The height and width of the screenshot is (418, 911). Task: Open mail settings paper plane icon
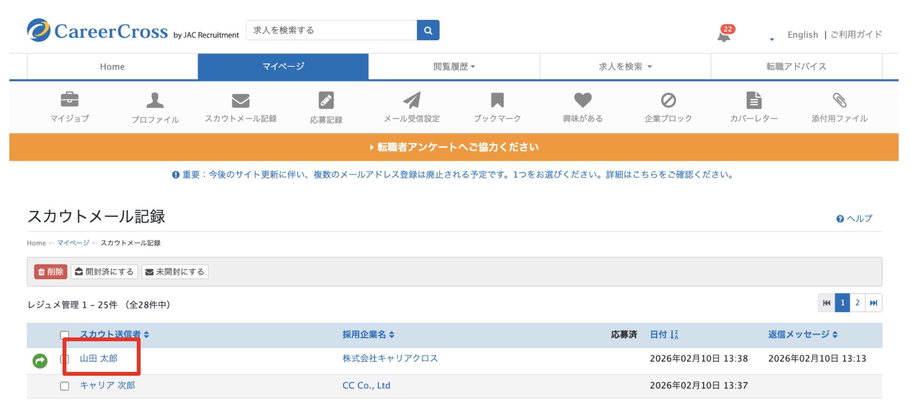(412, 100)
